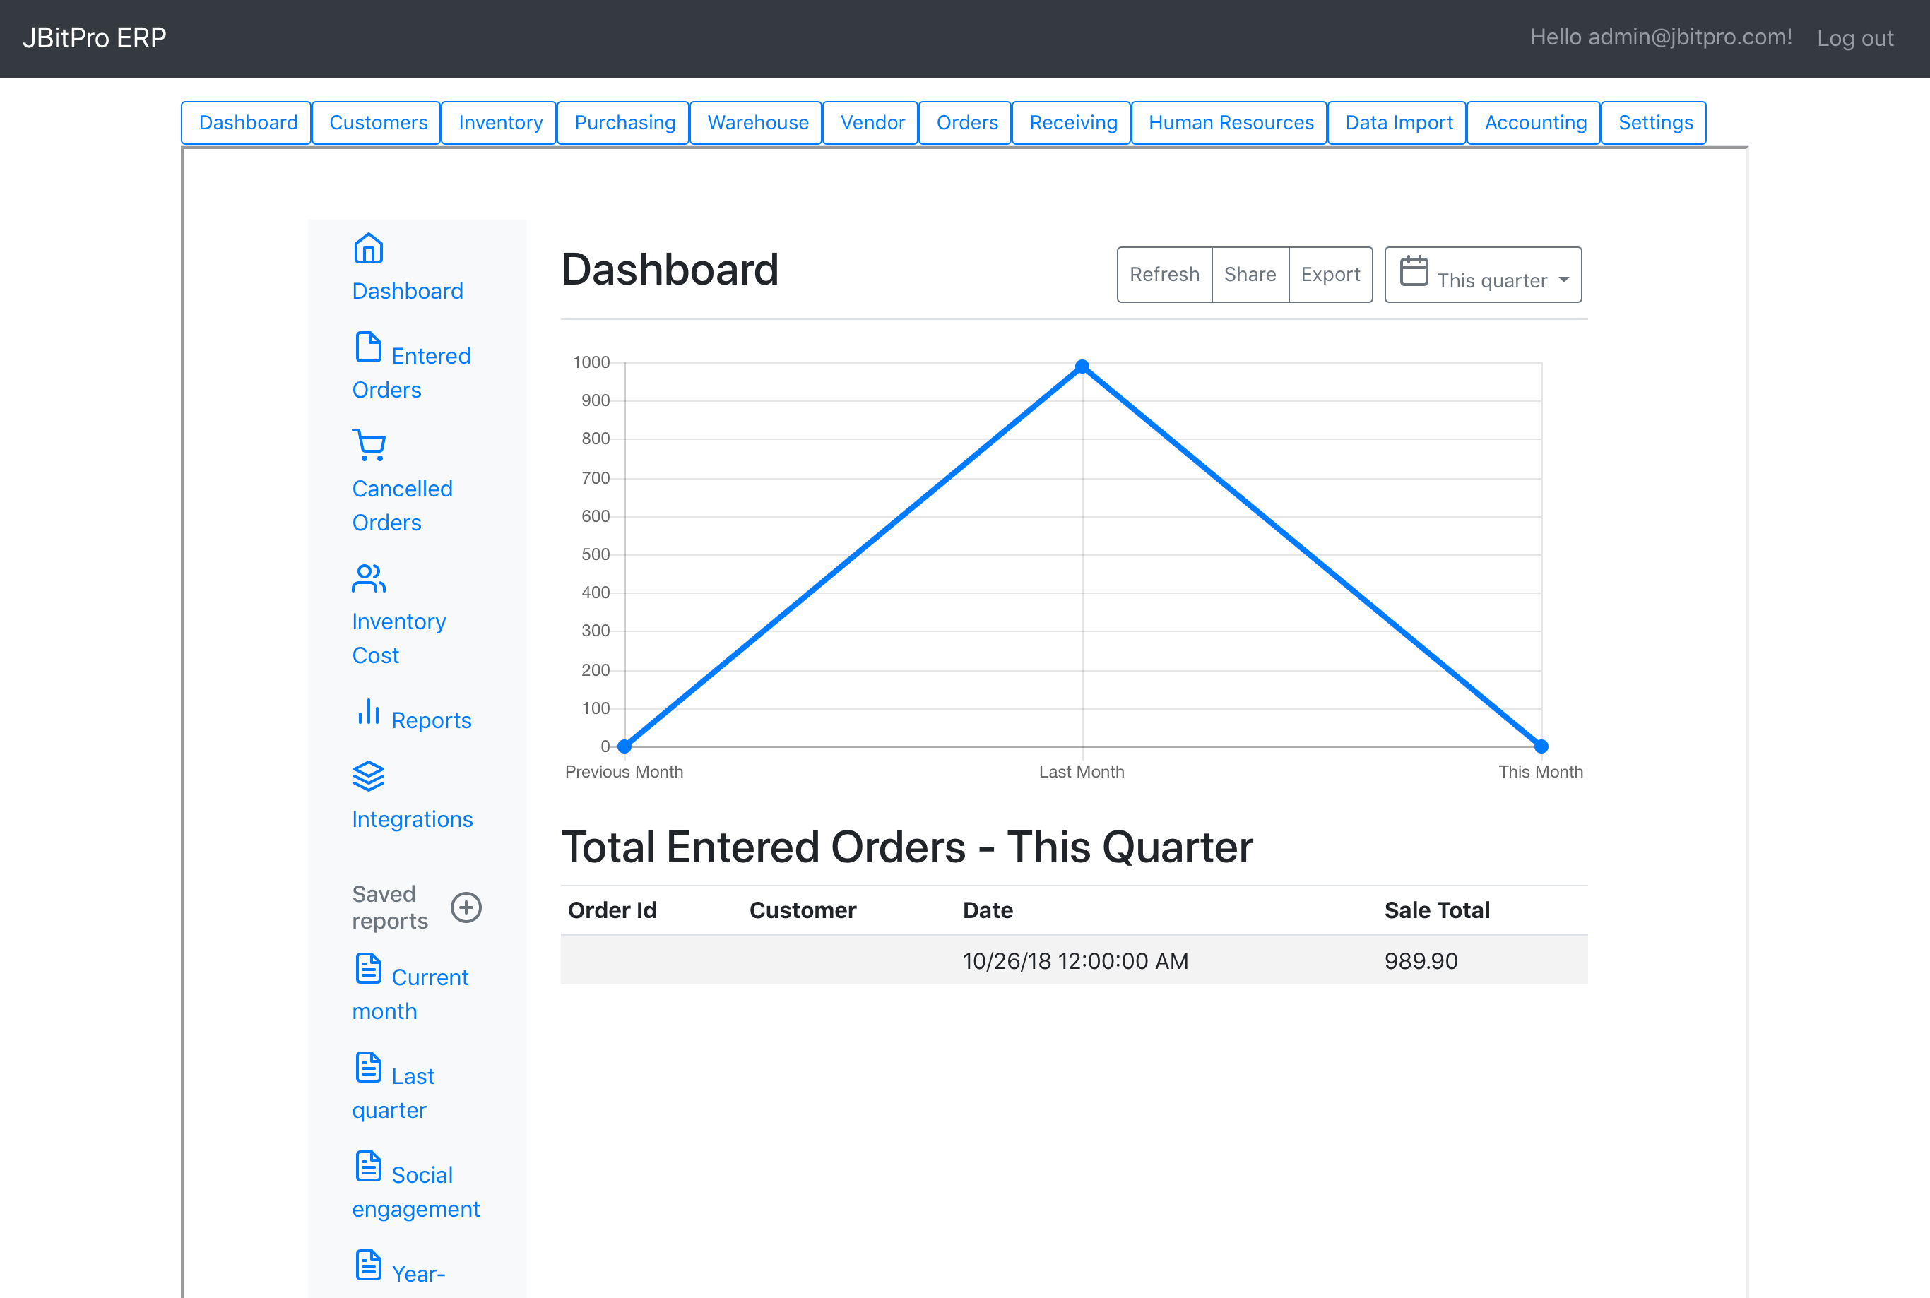Screen dimensions: 1930x1298
Task: Click the calendar icon in the date range button
Action: [x=1414, y=271]
